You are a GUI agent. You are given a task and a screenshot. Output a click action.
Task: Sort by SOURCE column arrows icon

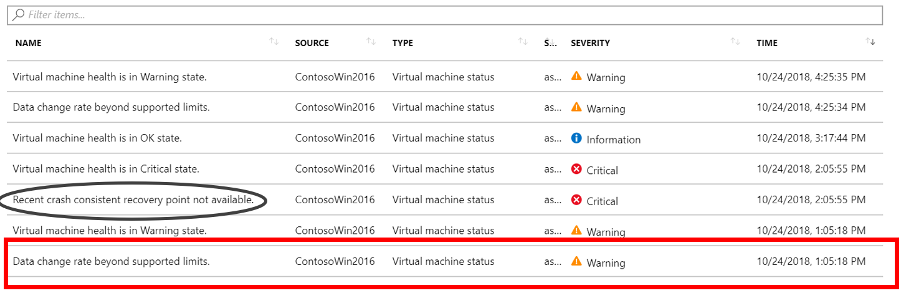pos(371,42)
